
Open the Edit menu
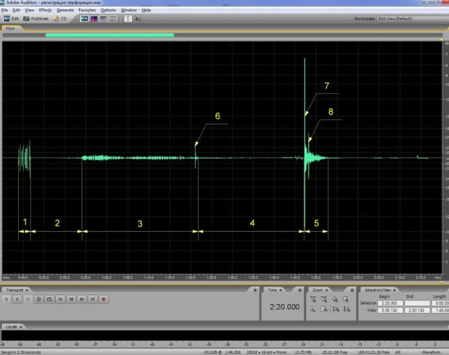[16, 10]
